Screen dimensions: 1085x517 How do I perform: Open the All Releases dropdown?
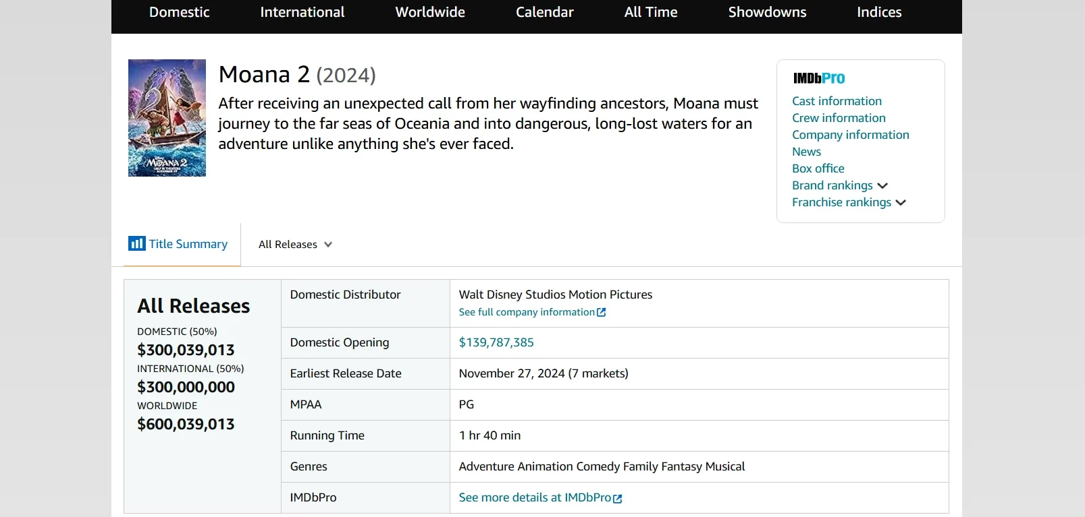pyautogui.click(x=295, y=245)
